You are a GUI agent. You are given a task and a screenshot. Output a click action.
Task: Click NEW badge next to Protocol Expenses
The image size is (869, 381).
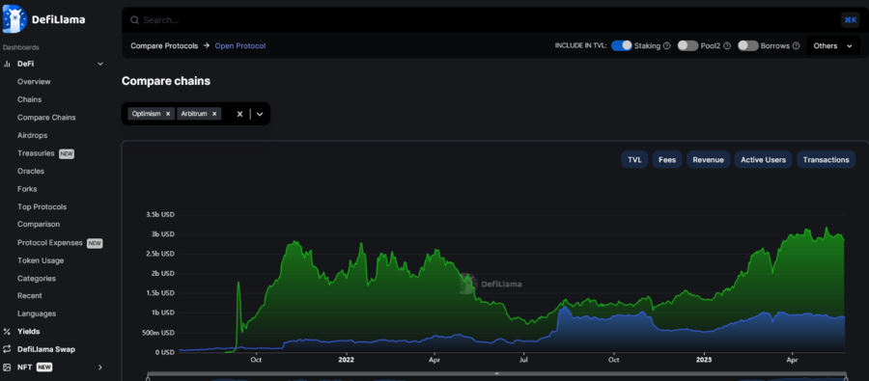pyautogui.click(x=95, y=243)
